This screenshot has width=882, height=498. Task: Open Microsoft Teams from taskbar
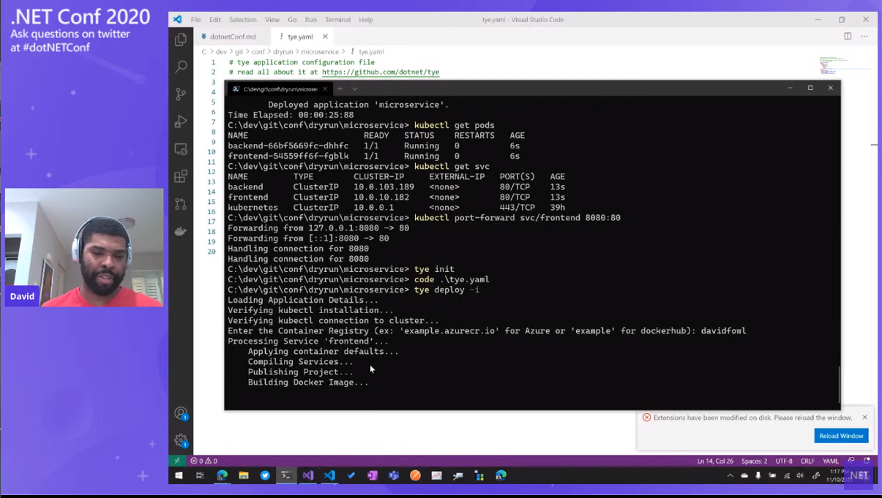[394, 475]
